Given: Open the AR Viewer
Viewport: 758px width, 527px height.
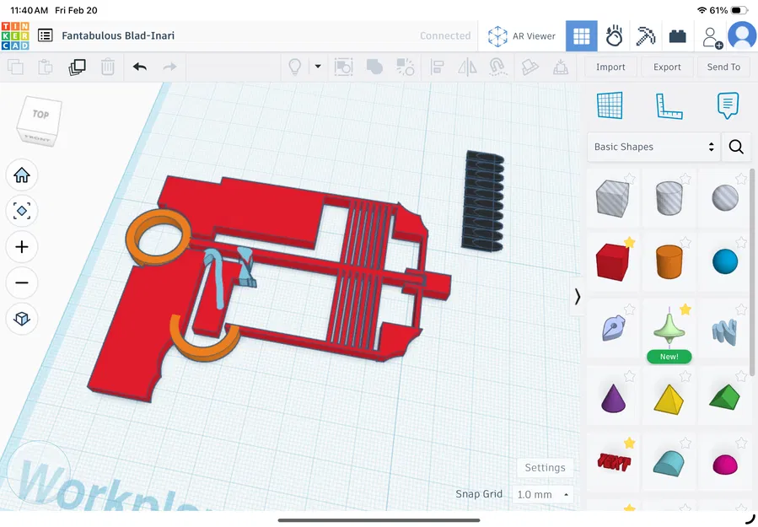Looking at the screenshot, I should [522, 35].
